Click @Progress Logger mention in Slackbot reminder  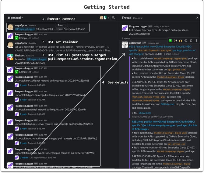point(37,59)
